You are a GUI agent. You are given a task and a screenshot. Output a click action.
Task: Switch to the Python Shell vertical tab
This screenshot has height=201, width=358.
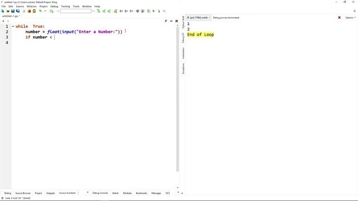click(x=183, y=22)
